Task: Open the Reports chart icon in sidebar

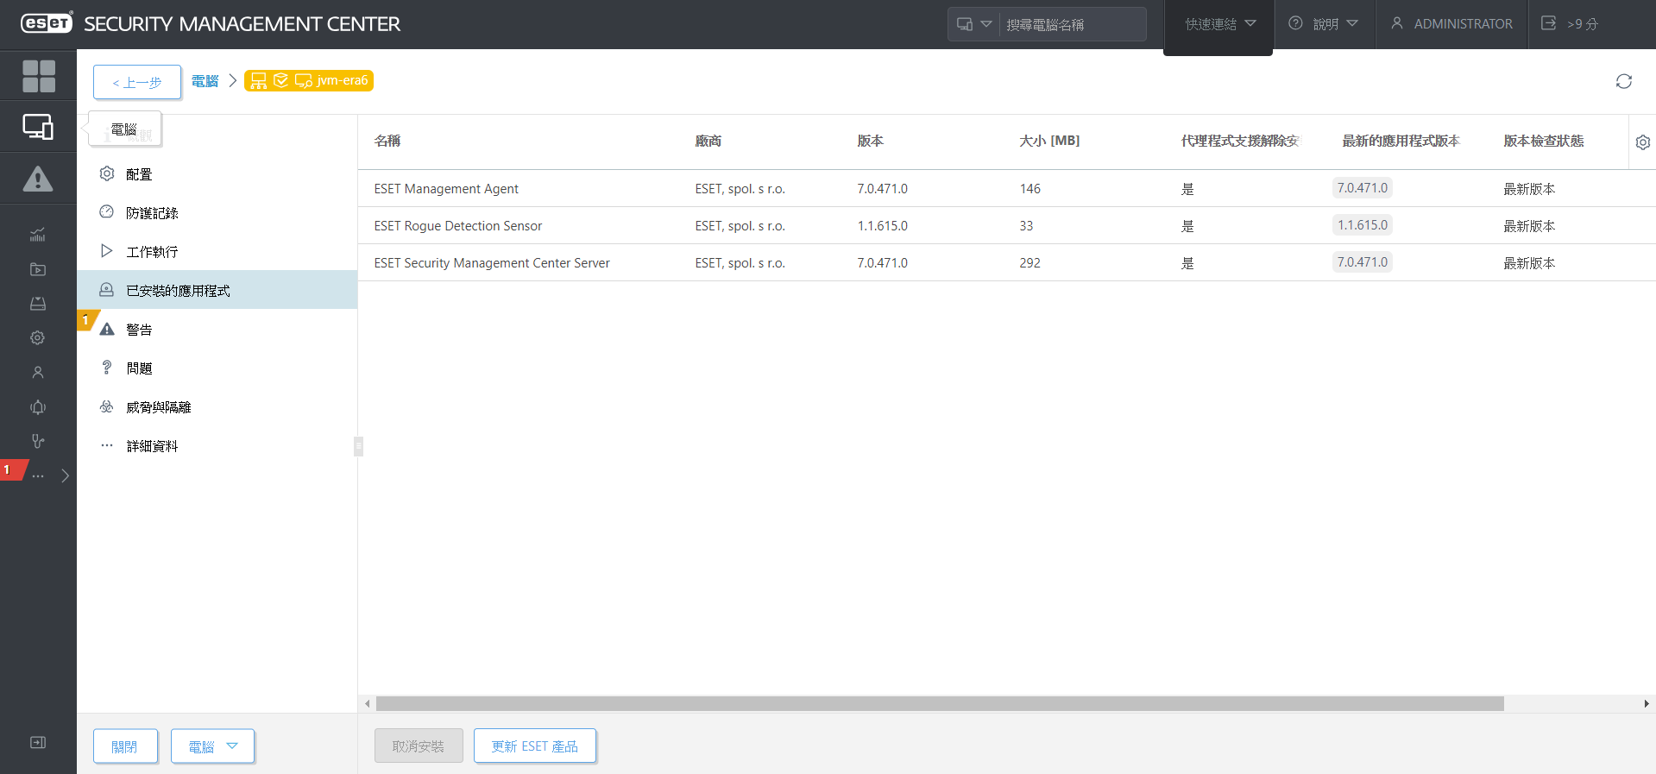Action: [38, 235]
